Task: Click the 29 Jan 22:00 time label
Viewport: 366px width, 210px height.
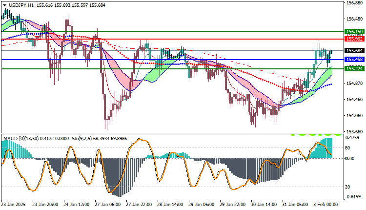Action: (x=233, y=205)
